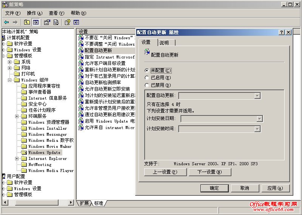The height and width of the screenshot is (215, 302).
Task: Open the 查看 menu
Action: pos(56,13)
